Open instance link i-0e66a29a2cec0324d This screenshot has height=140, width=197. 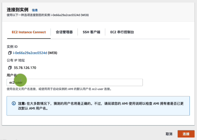[30, 53]
